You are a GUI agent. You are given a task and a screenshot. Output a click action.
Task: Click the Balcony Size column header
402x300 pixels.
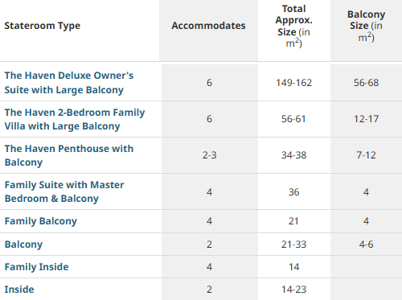point(366,26)
